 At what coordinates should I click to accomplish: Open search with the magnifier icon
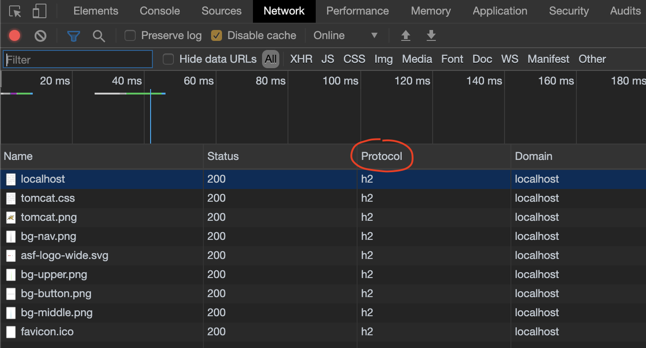(x=99, y=36)
